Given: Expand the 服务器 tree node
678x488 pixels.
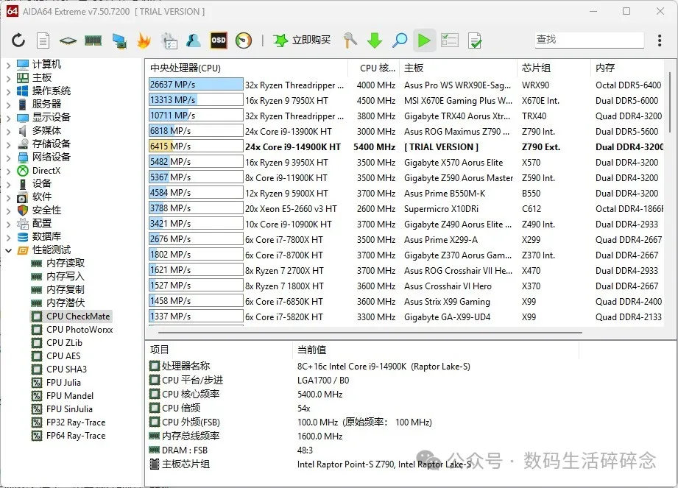Looking at the screenshot, I should pyautogui.click(x=8, y=105).
